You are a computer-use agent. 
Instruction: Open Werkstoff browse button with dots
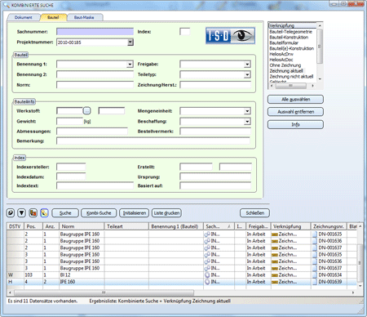click(x=86, y=110)
